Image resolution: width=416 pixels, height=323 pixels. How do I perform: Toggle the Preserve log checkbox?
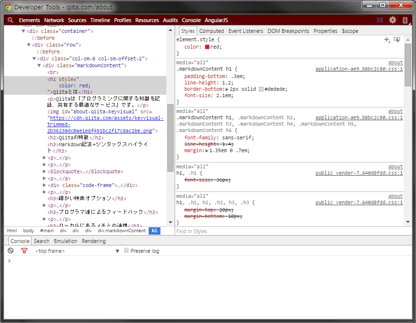[x=126, y=250]
